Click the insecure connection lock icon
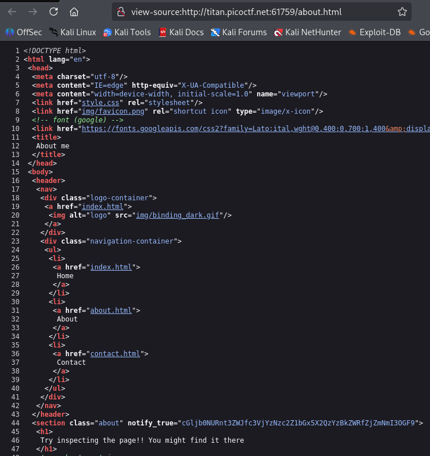 [121, 12]
